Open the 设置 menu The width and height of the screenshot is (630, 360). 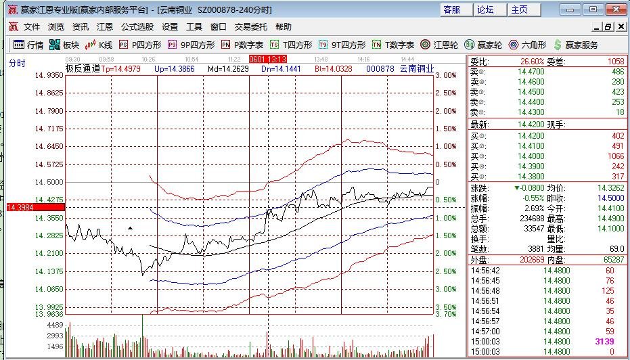tap(170, 27)
